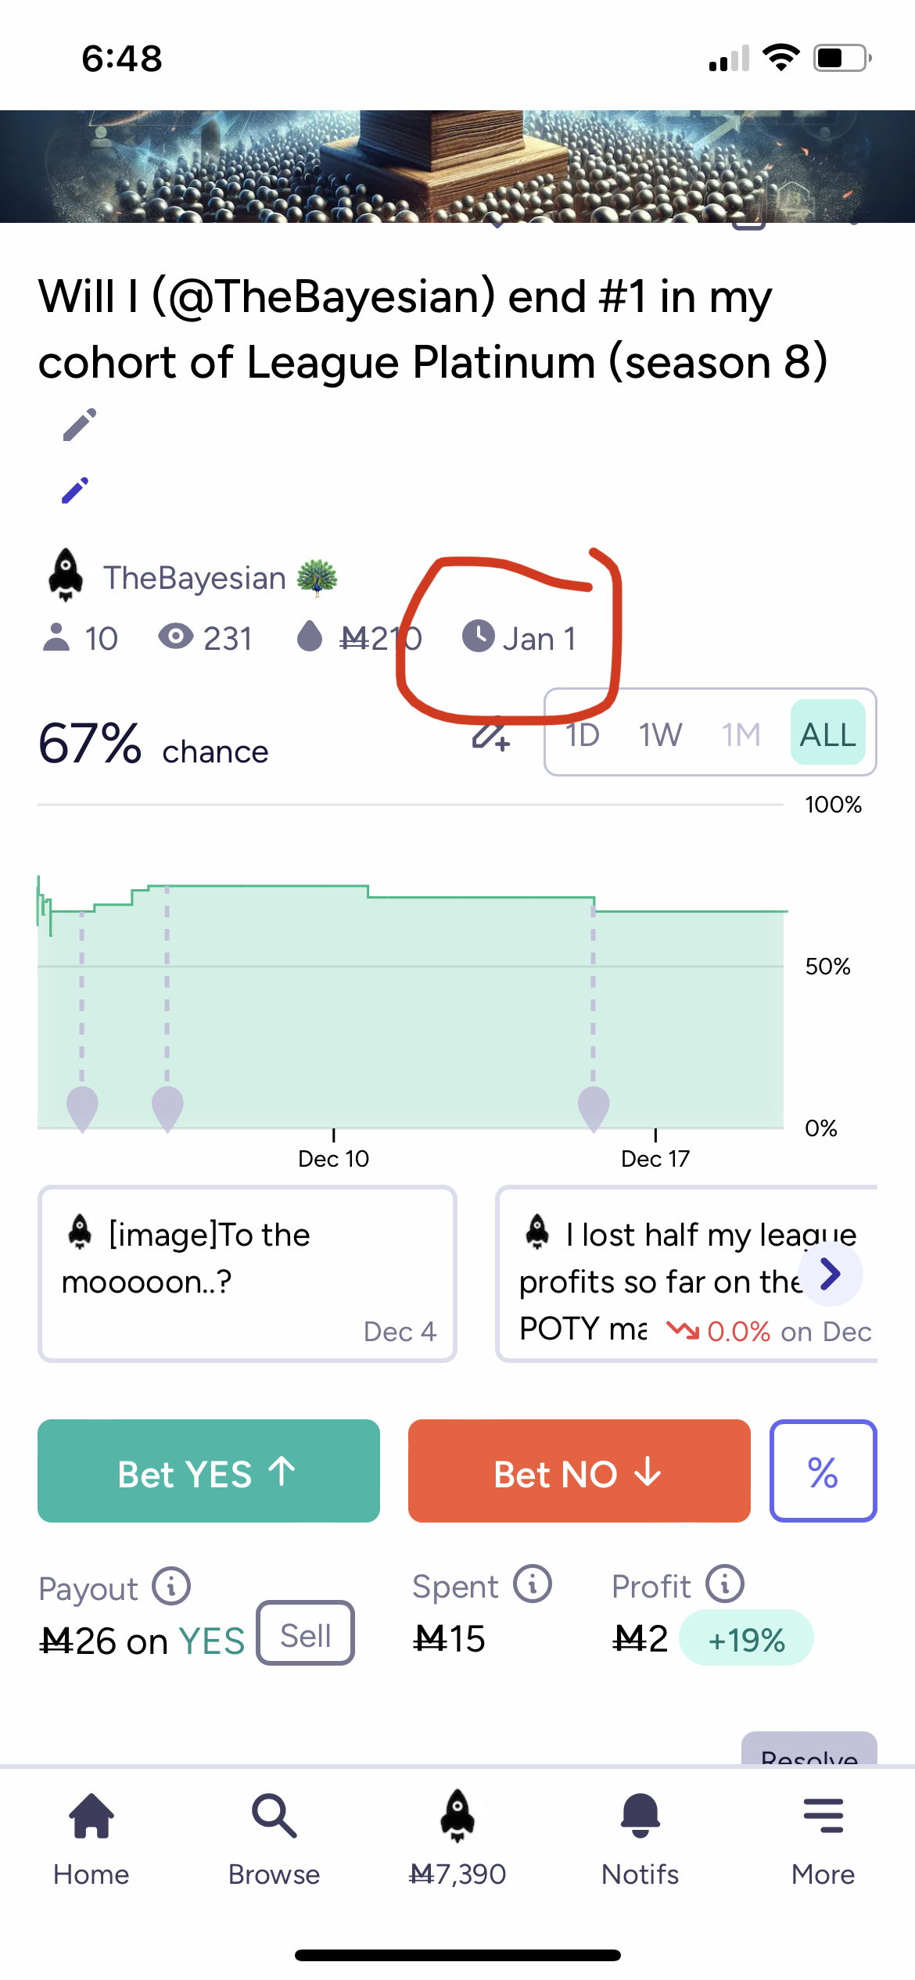
Task: Open the Jan 1 close date
Action: click(x=520, y=638)
